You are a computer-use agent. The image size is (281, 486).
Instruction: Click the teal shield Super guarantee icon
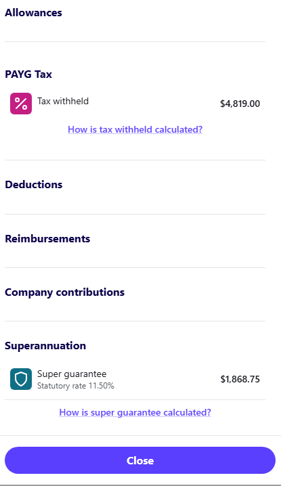click(21, 379)
